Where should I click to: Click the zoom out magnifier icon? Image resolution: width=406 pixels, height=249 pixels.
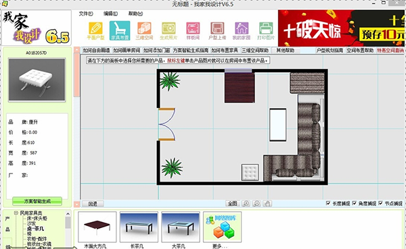pos(256,204)
